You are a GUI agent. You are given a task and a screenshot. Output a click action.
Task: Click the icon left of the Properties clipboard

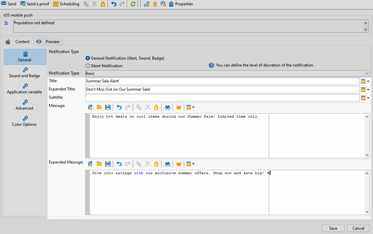(163, 4)
